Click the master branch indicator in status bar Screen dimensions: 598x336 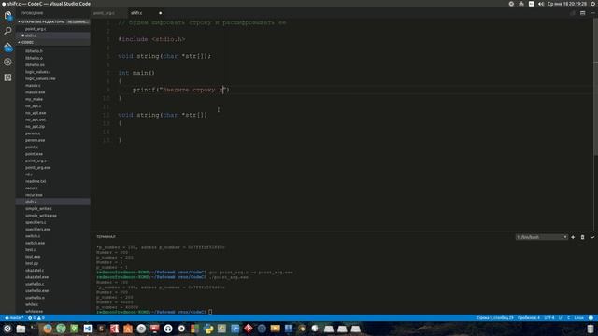point(14,317)
